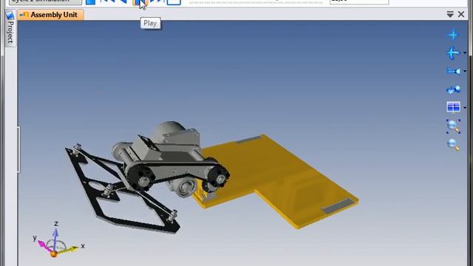Click the plain zoom magnifier icon
The image size is (473, 266).
click(453, 145)
